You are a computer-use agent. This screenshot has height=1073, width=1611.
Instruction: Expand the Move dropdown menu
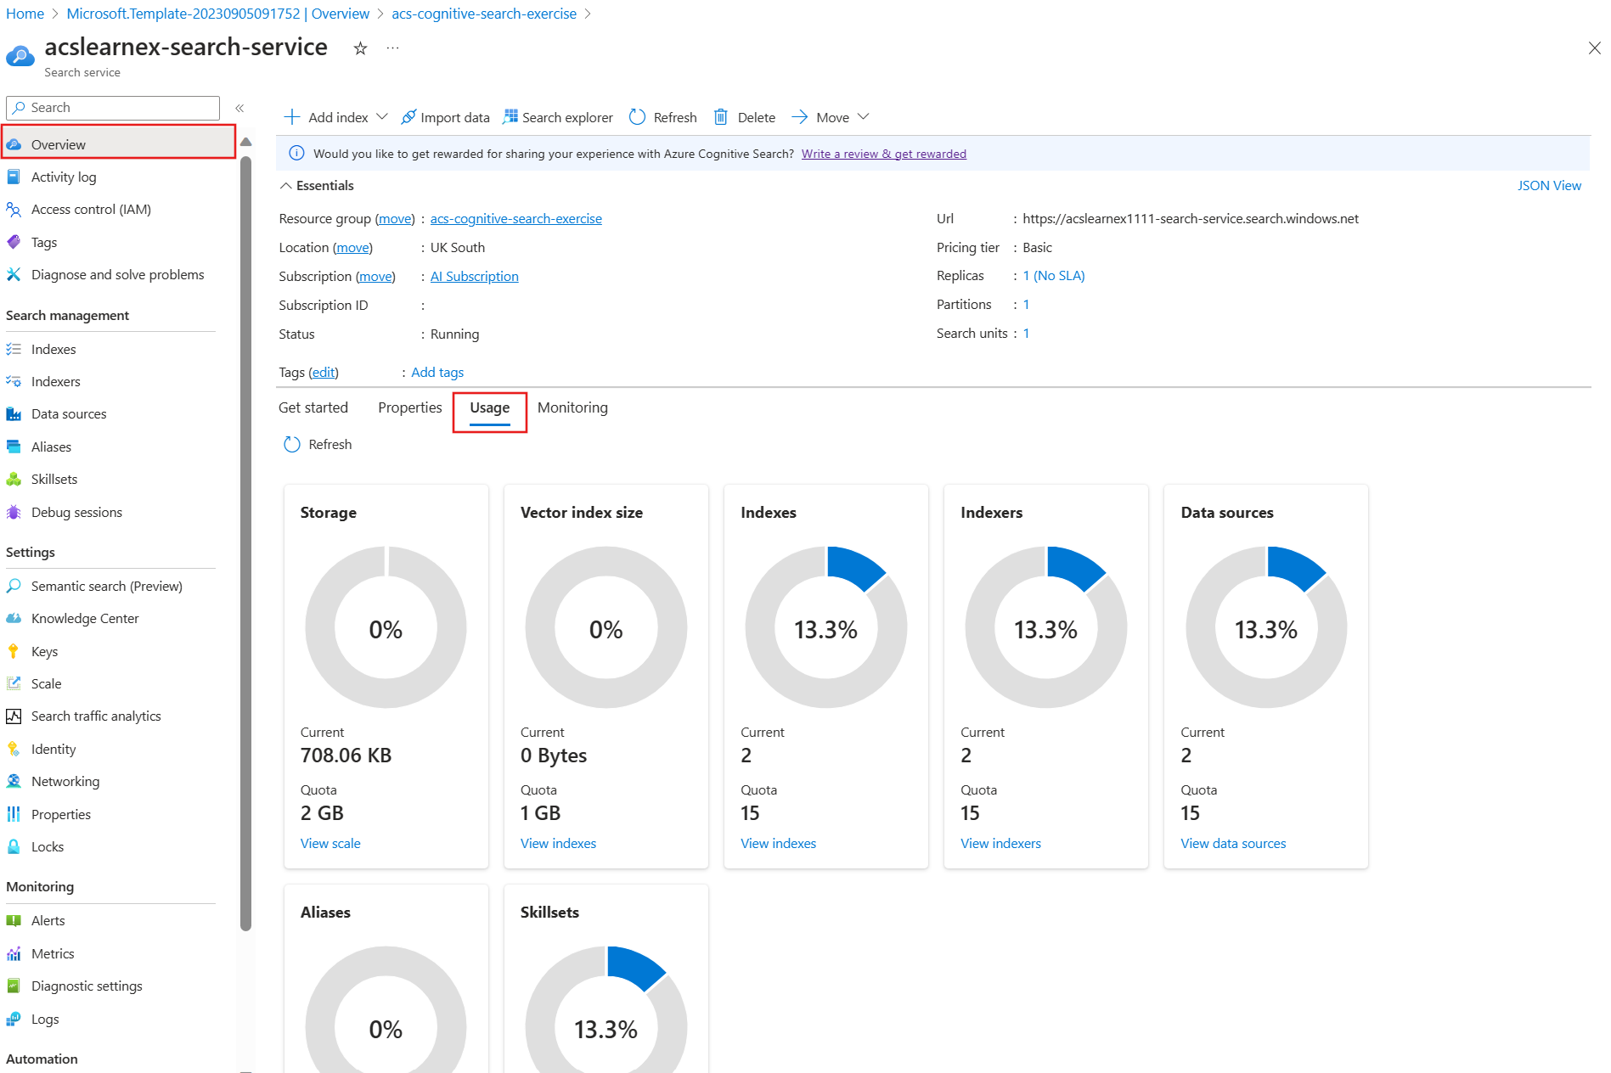(x=863, y=116)
